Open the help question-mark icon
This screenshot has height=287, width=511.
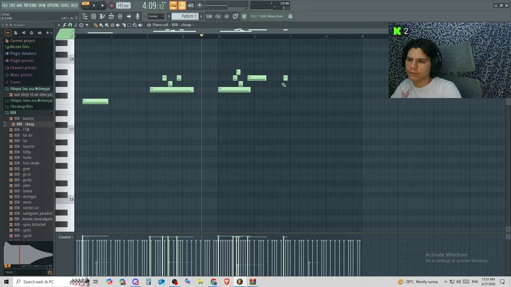(x=236, y=16)
